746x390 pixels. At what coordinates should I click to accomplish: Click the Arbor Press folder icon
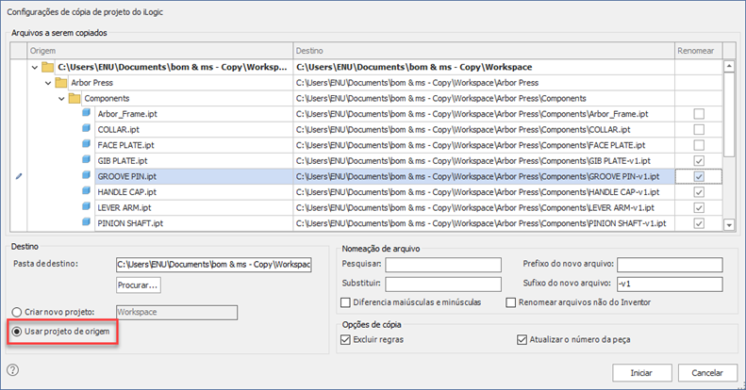[61, 83]
